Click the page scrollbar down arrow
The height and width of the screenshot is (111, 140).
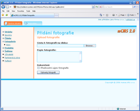(138, 105)
